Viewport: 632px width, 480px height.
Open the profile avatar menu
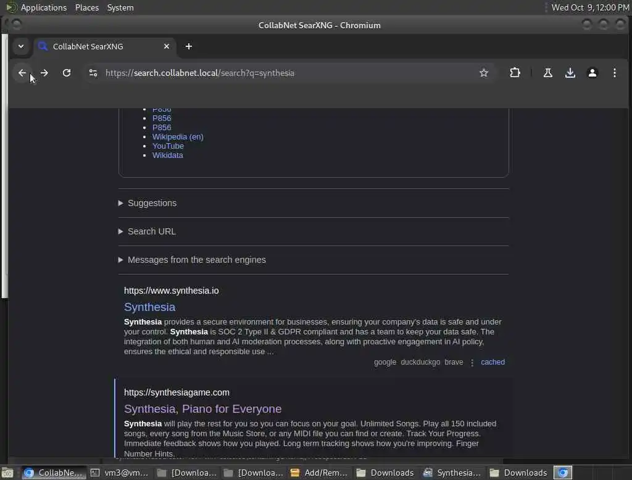592,73
